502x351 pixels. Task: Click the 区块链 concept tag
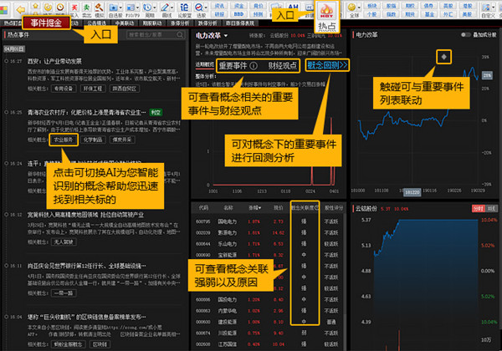pyautogui.click(x=100, y=344)
